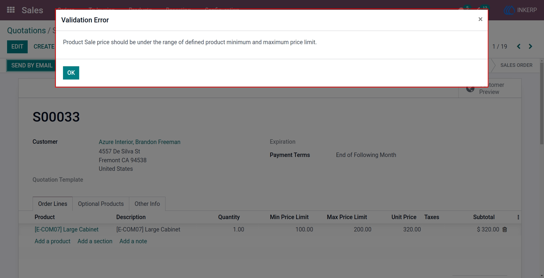
Task: Click Add a section link
Action: [x=95, y=241]
